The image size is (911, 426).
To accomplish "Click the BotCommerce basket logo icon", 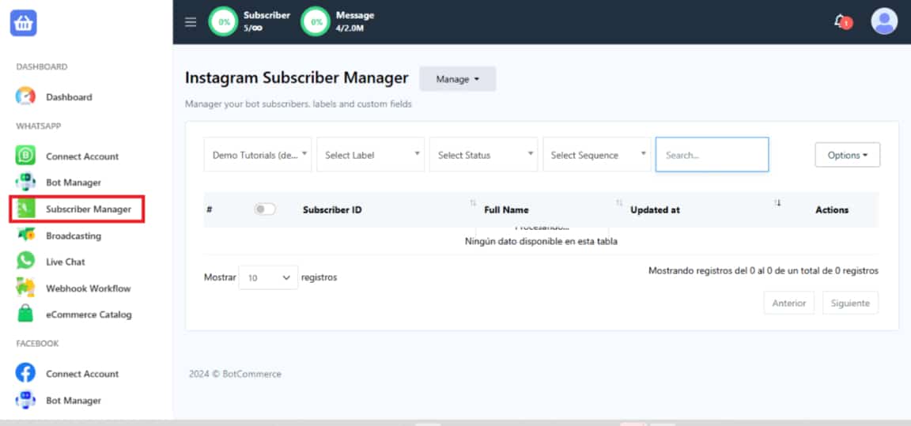I will (23, 24).
